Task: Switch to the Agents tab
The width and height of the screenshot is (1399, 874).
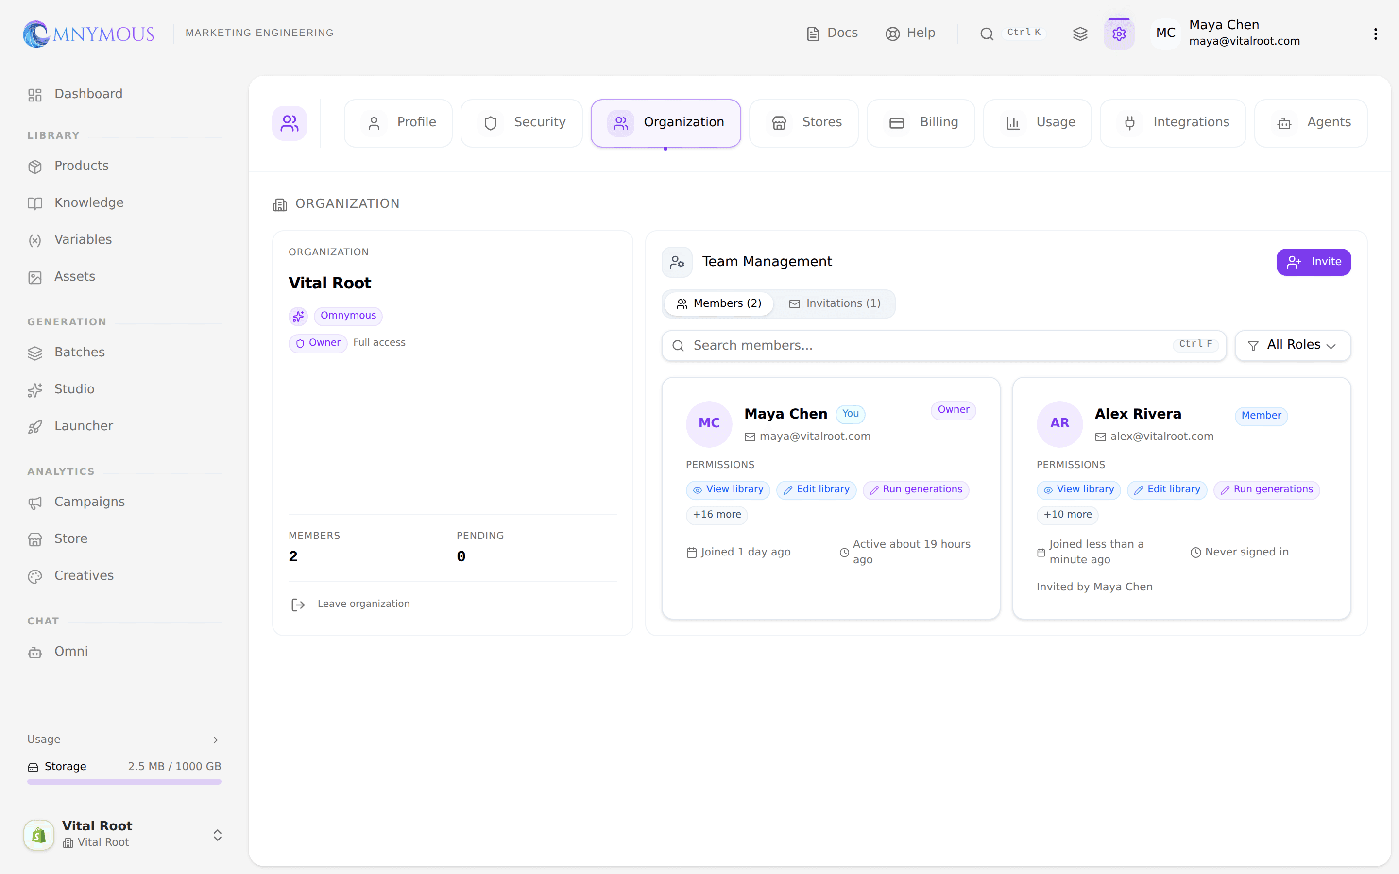Action: click(x=1311, y=122)
